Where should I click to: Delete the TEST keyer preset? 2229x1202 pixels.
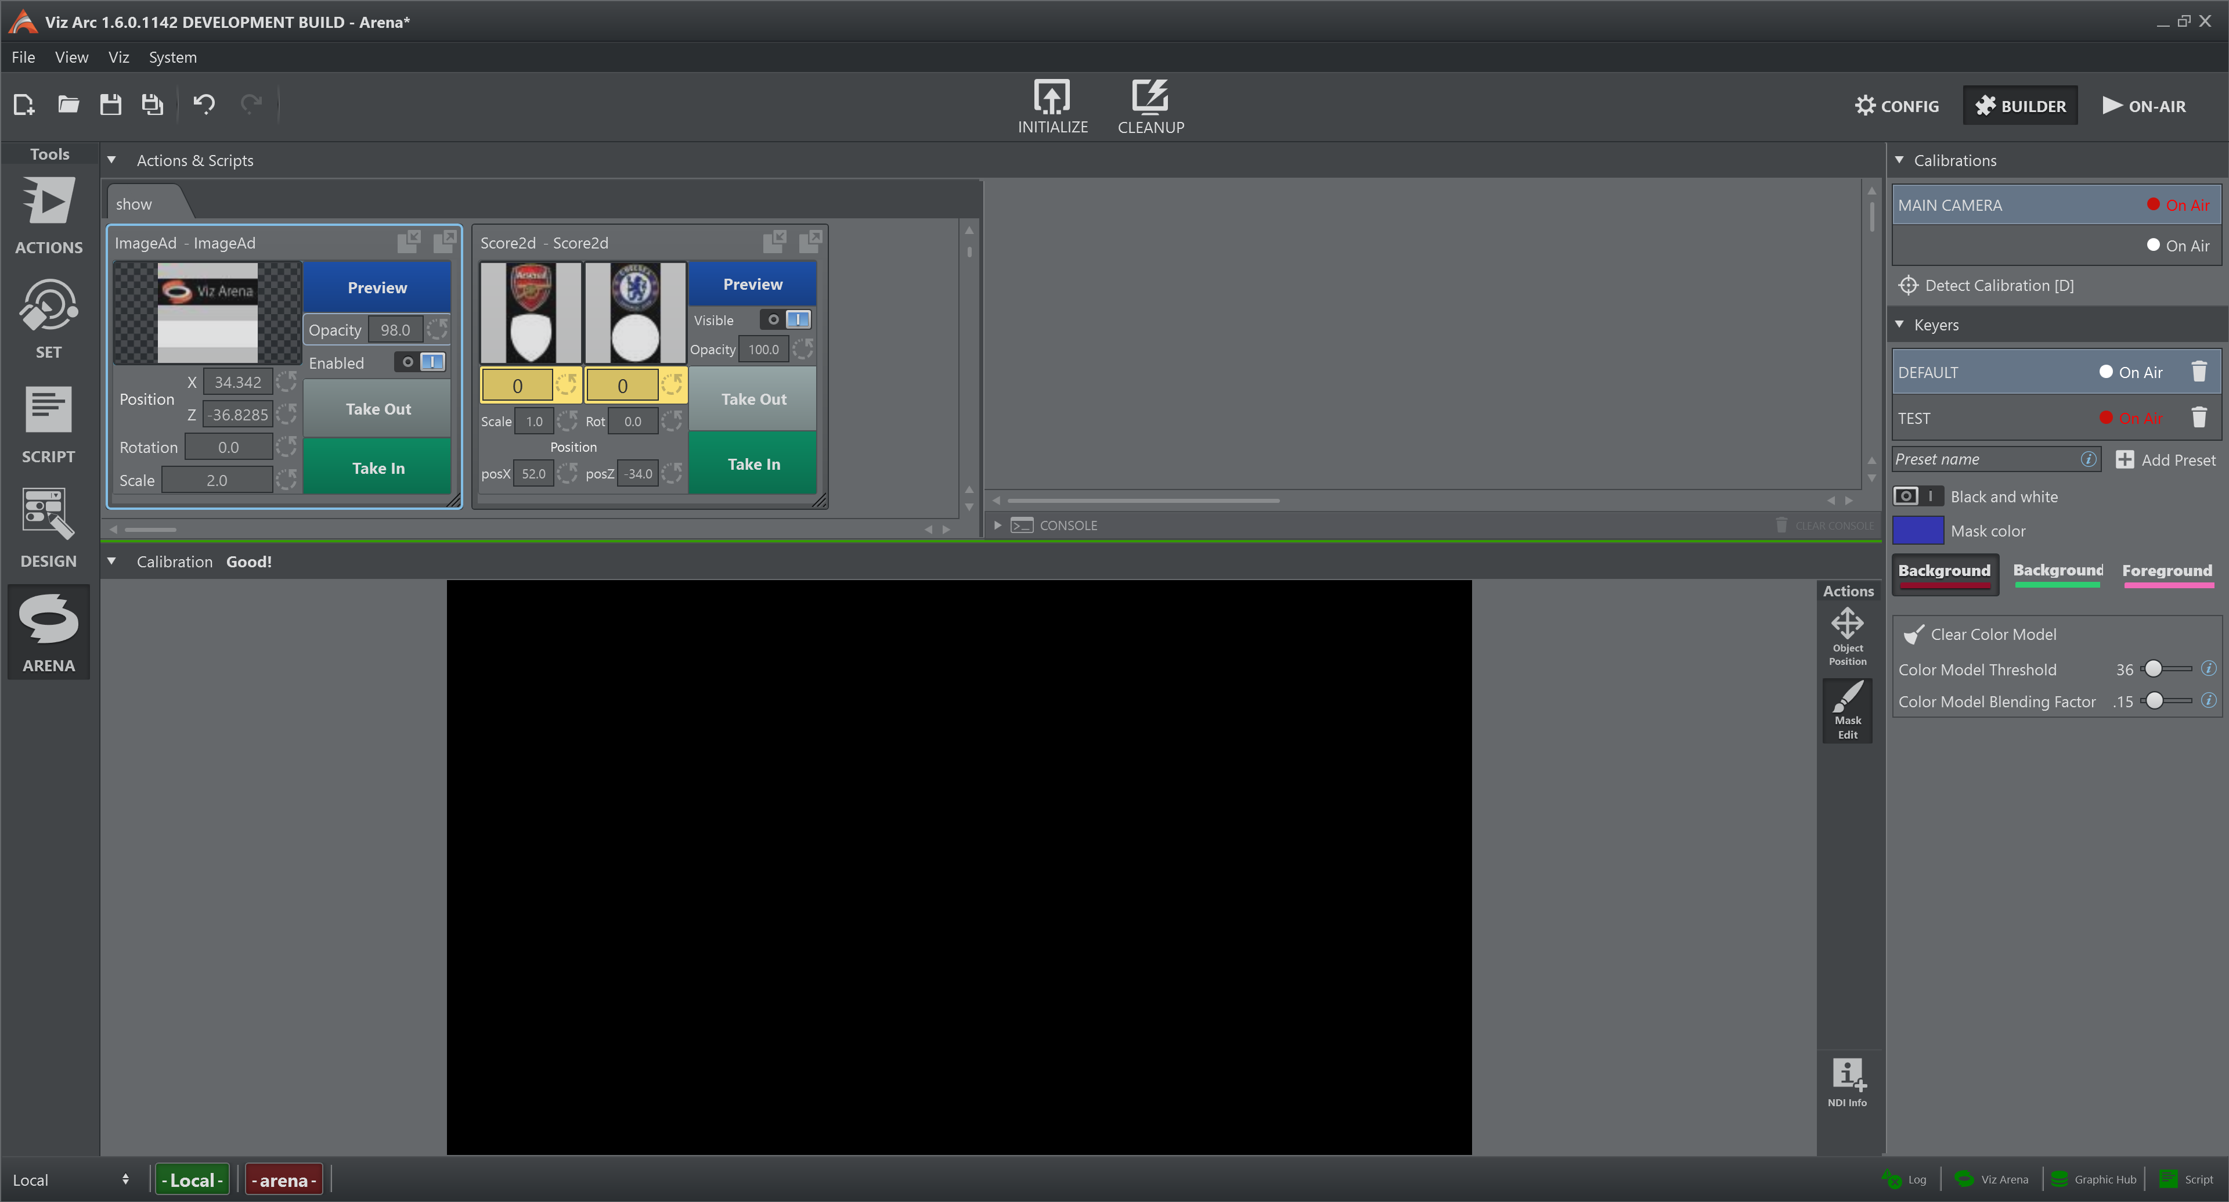coord(2198,418)
